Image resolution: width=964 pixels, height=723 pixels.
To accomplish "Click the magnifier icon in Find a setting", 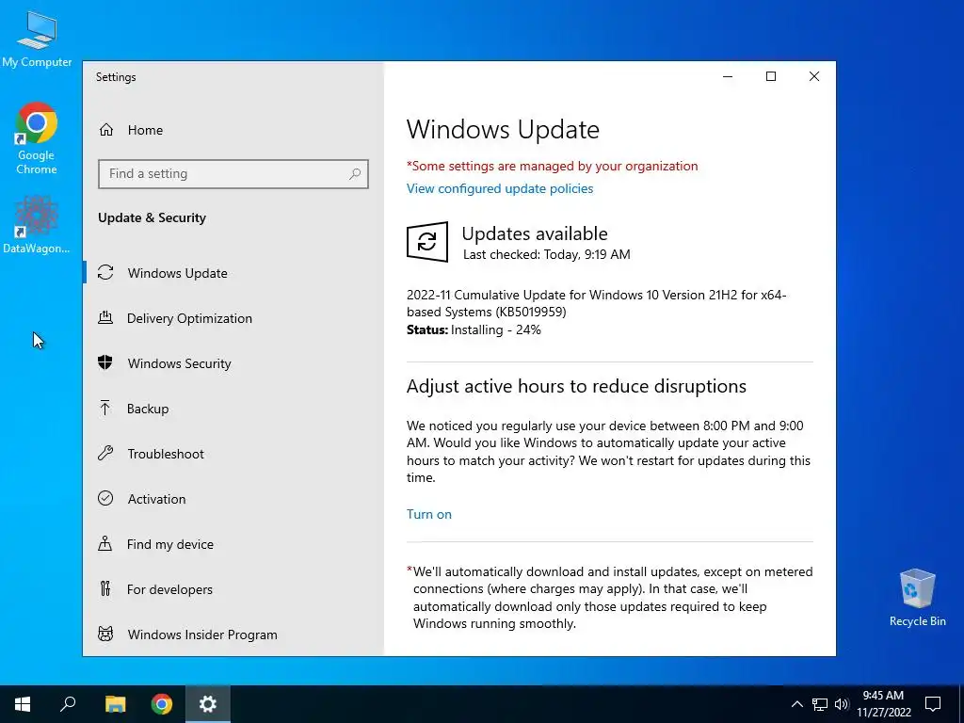I will pos(355,174).
